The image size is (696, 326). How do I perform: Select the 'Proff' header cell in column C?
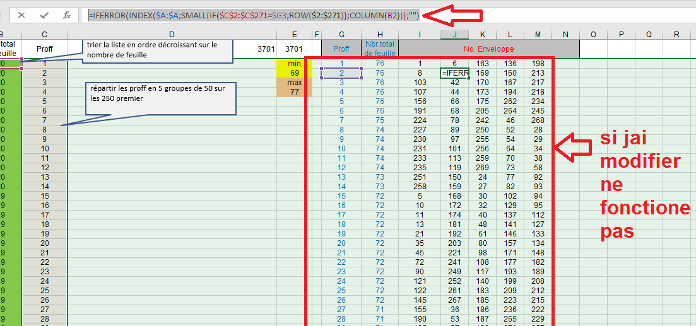click(x=44, y=49)
